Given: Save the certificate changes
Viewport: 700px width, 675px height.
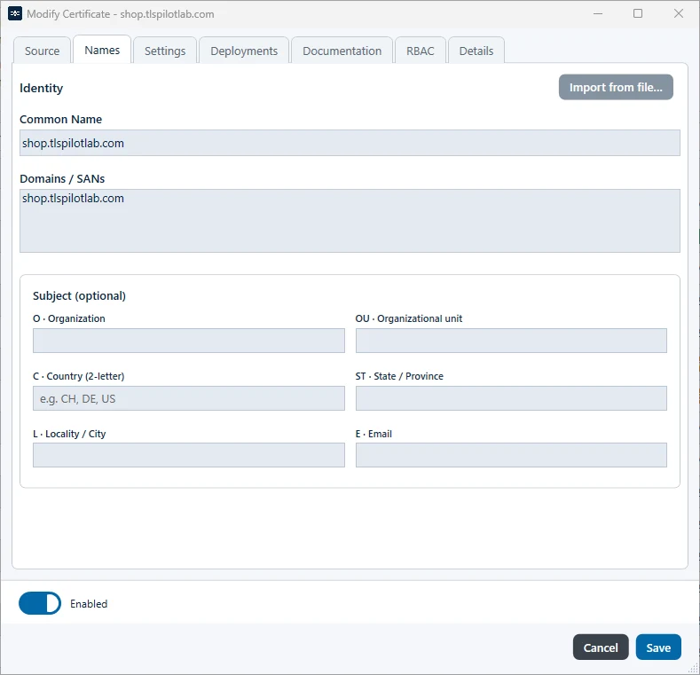Looking at the screenshot, I should click(658, 647).
